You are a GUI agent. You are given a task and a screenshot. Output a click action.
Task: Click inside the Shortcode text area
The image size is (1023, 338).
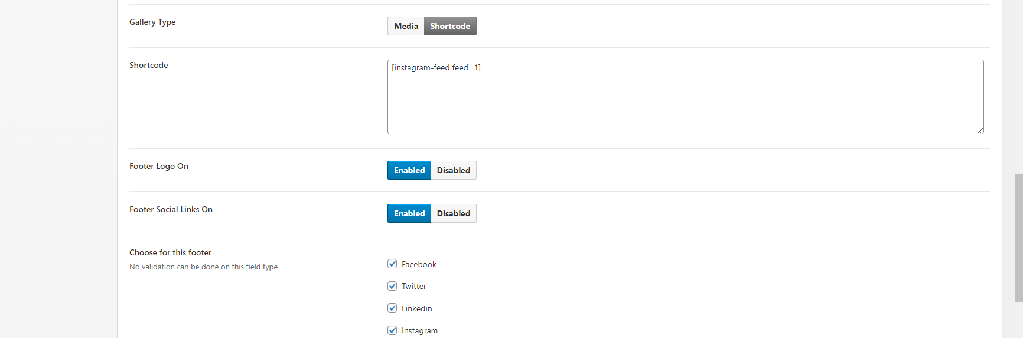[x=685, y=97]
